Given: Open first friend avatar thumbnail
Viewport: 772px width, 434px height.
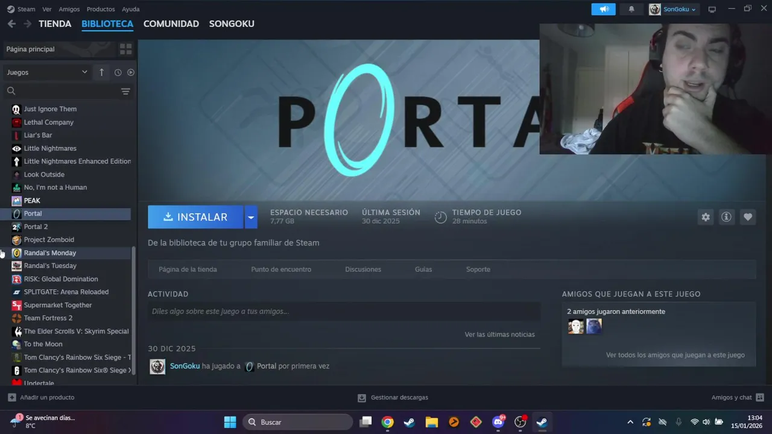Looking at the screenshot, I should (x=576, y=326).
